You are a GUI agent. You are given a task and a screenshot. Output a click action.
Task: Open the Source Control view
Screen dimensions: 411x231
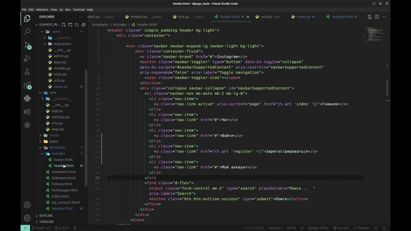click(27, 45)
